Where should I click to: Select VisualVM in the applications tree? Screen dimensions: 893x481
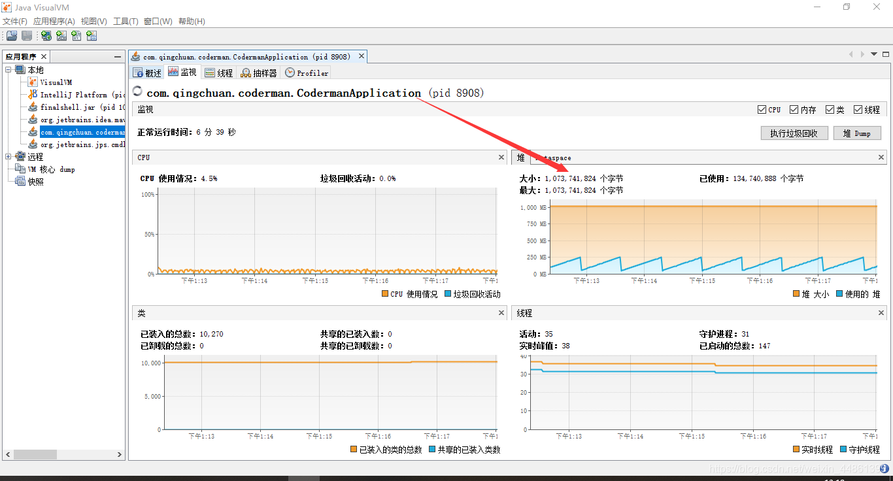point(56,82)
